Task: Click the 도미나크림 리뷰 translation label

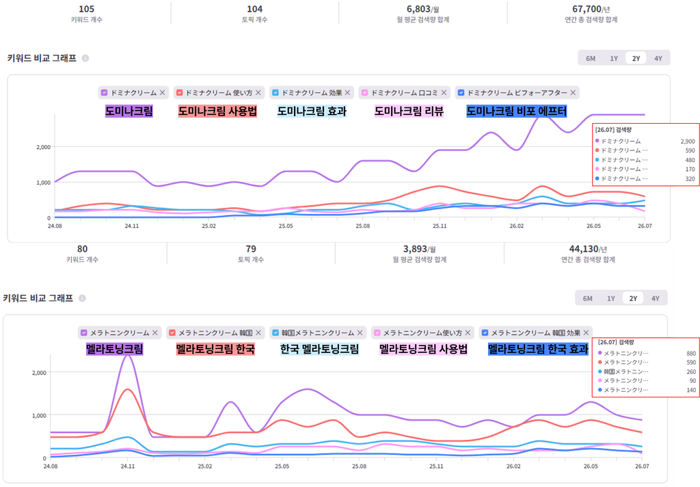Action: click(x=409, y=111)
